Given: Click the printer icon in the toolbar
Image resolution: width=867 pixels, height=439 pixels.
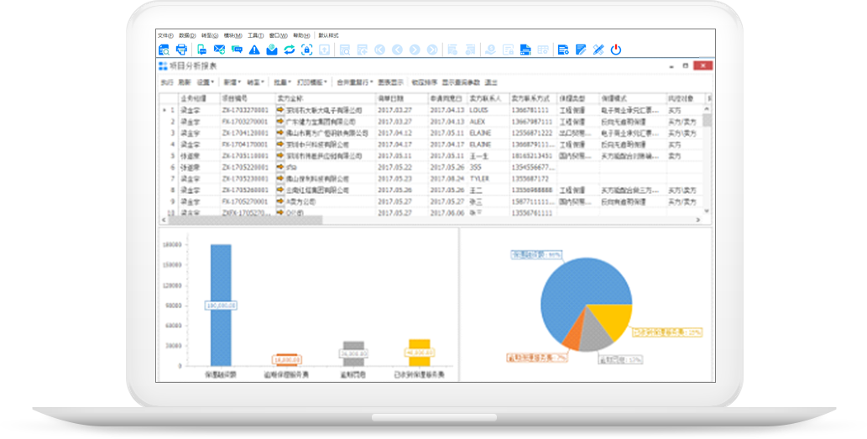Looking at the screenshot, I should (x=181, y=50).
